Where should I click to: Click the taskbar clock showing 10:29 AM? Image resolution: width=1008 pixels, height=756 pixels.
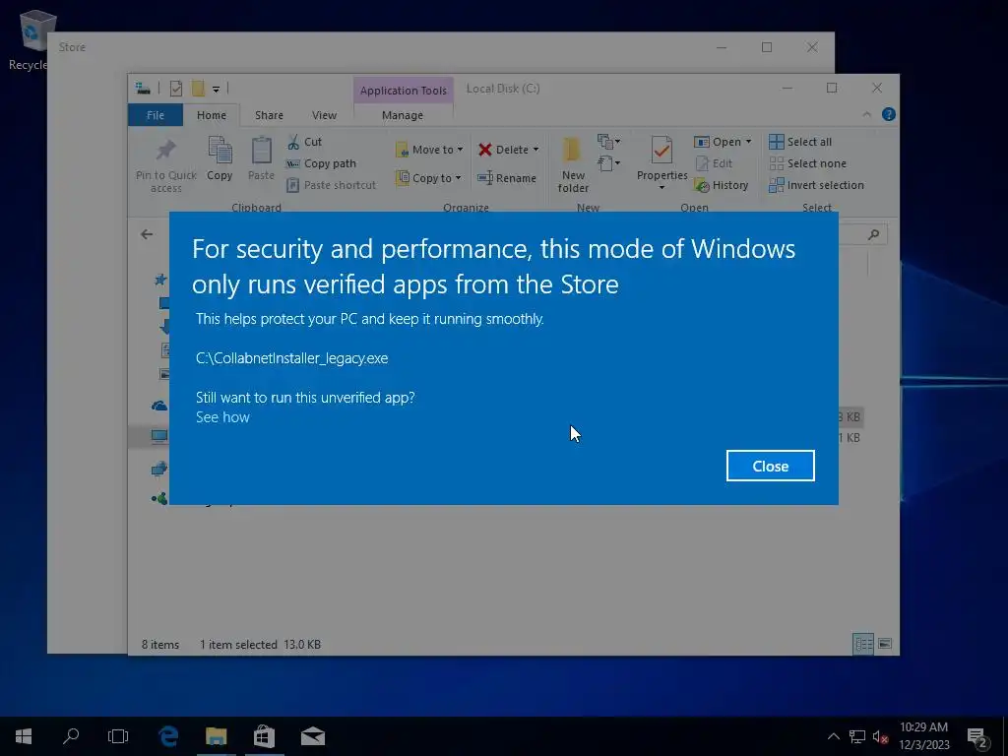(923, 736)
